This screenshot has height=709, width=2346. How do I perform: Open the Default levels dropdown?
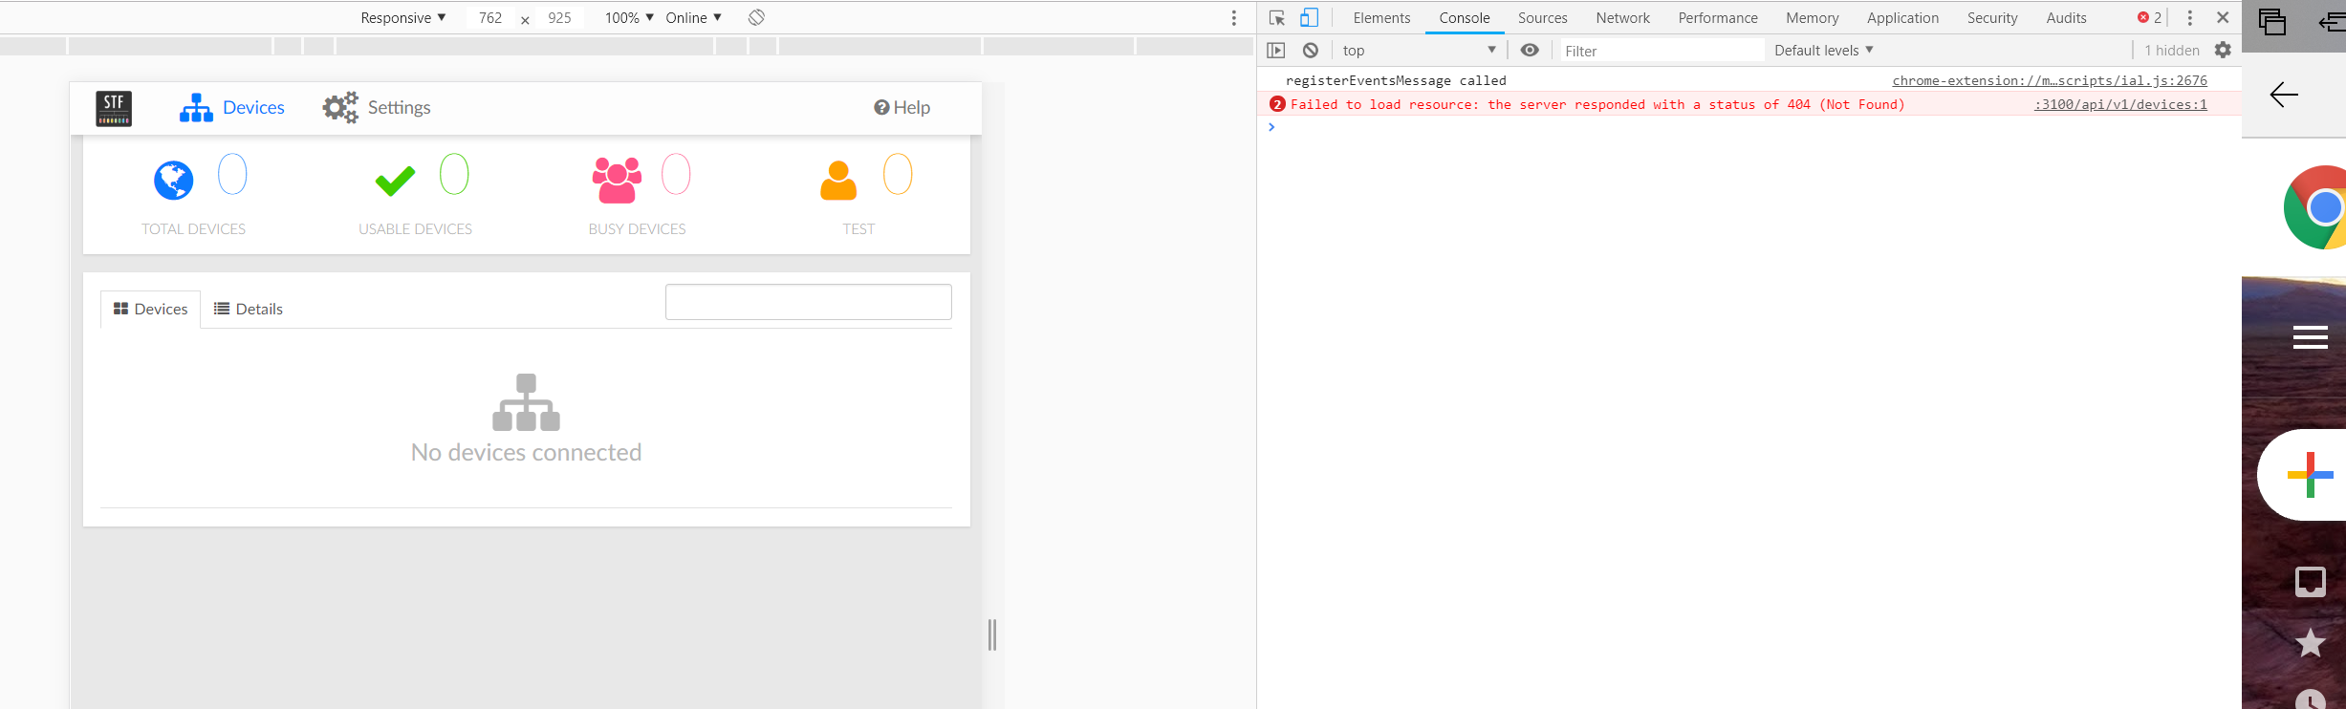coord(1824,51)
